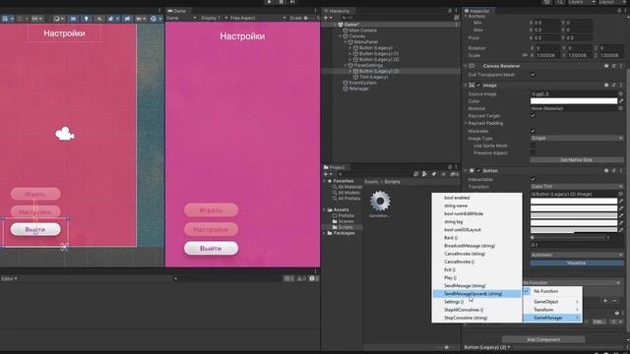Disable the Image component checkbox

[478, 86]
